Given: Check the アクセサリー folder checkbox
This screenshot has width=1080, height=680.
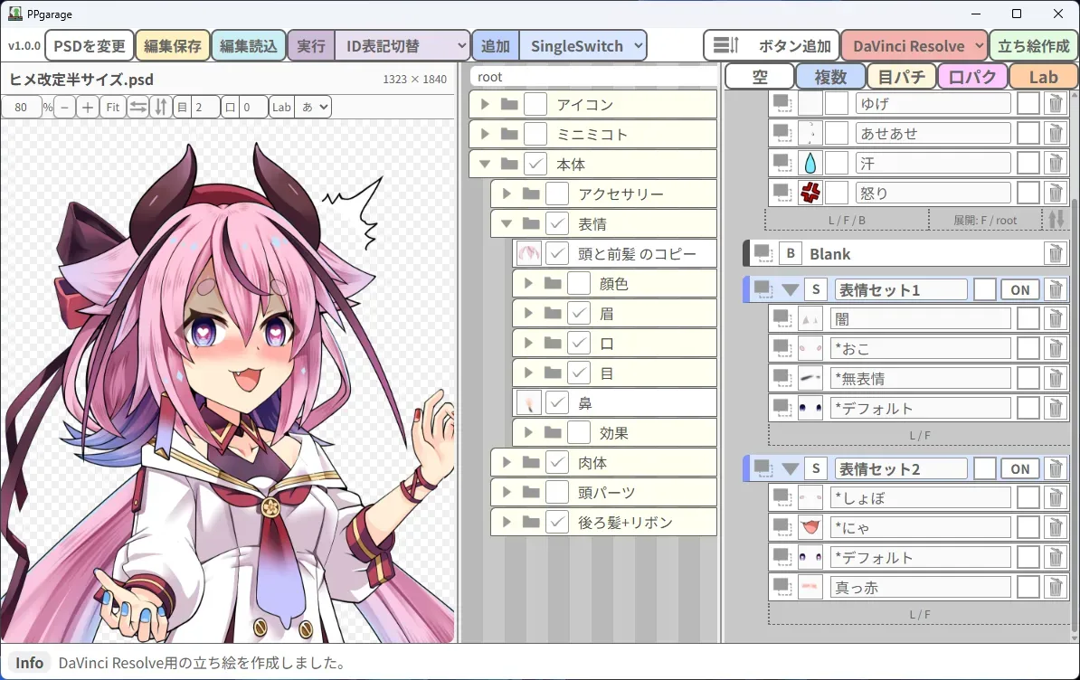Looking at the screenshot, I should click(x=556, y=194).
